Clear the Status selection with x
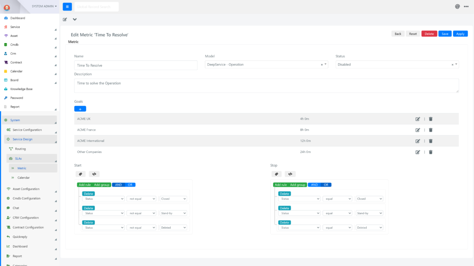This screenshot has width=474, height=266. click(452, 65)
